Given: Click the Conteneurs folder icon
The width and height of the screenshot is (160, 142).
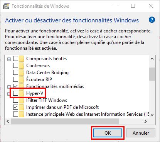Looking at the screenshot, I should pos(21,66).
